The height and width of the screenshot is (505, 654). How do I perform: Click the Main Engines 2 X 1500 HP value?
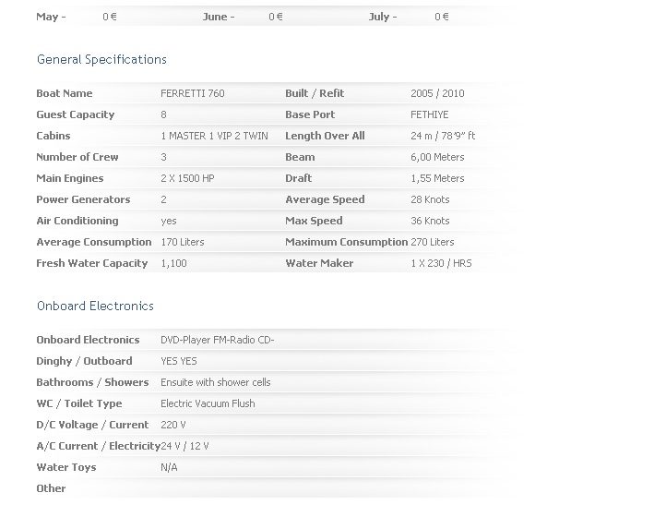coord(187,178)
